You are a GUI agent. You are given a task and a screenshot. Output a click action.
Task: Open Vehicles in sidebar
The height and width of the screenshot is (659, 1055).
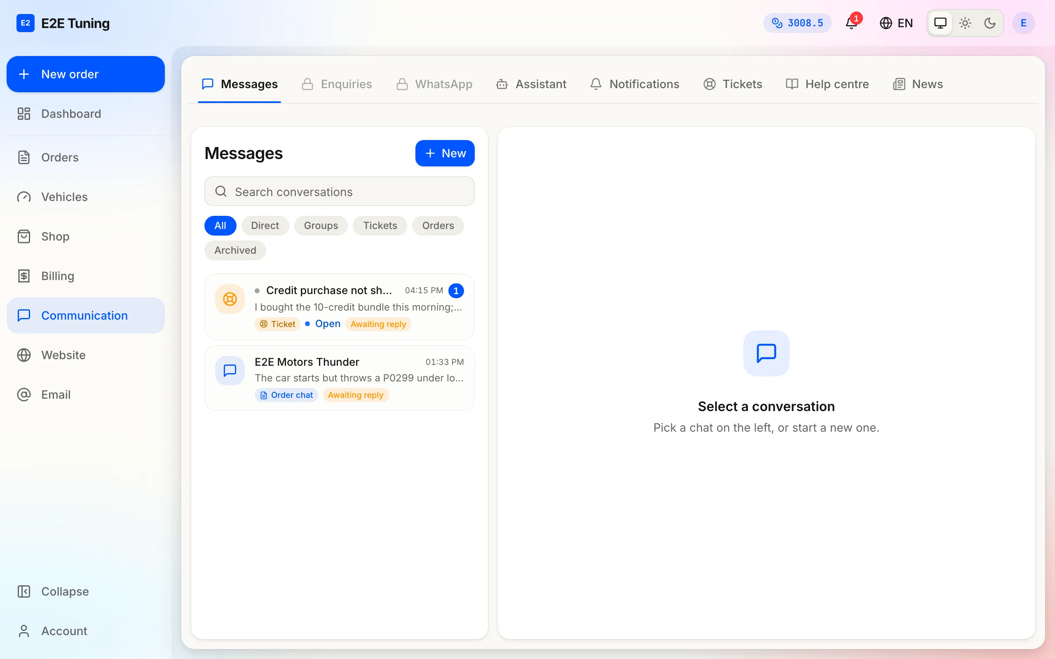[x=85, y=197]
